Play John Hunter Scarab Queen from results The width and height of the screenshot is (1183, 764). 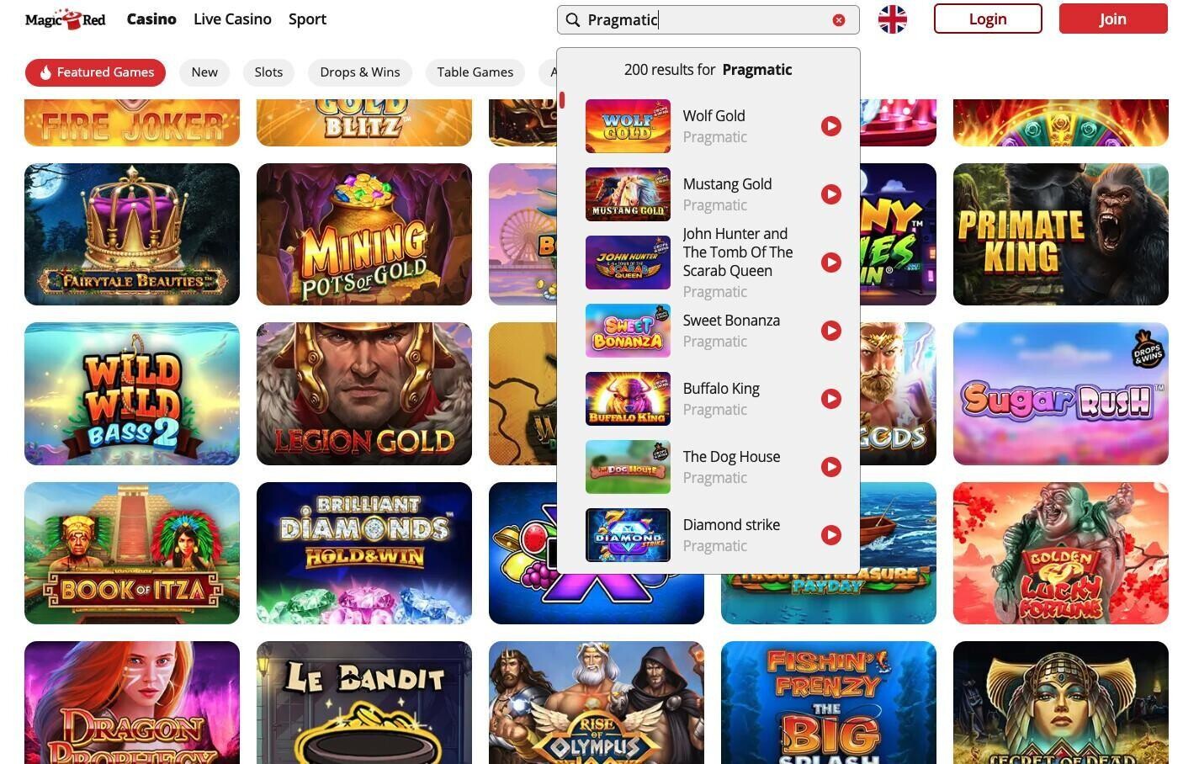(x=831, y=263)
